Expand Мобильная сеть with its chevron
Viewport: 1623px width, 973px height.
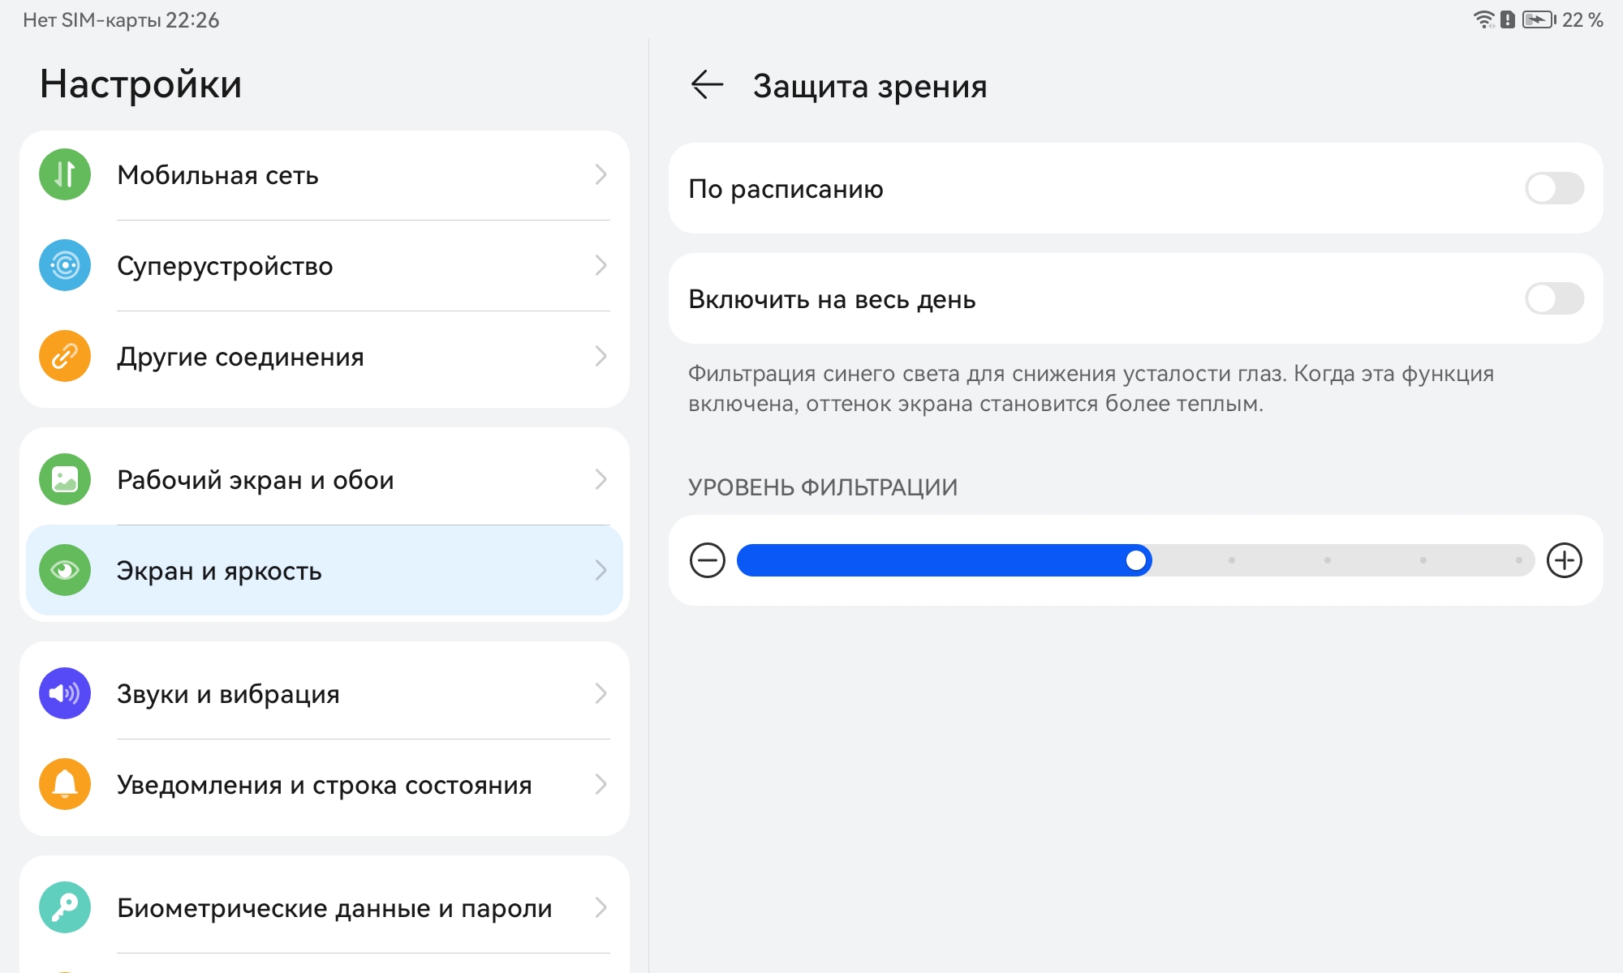click(x=601, y=175)
